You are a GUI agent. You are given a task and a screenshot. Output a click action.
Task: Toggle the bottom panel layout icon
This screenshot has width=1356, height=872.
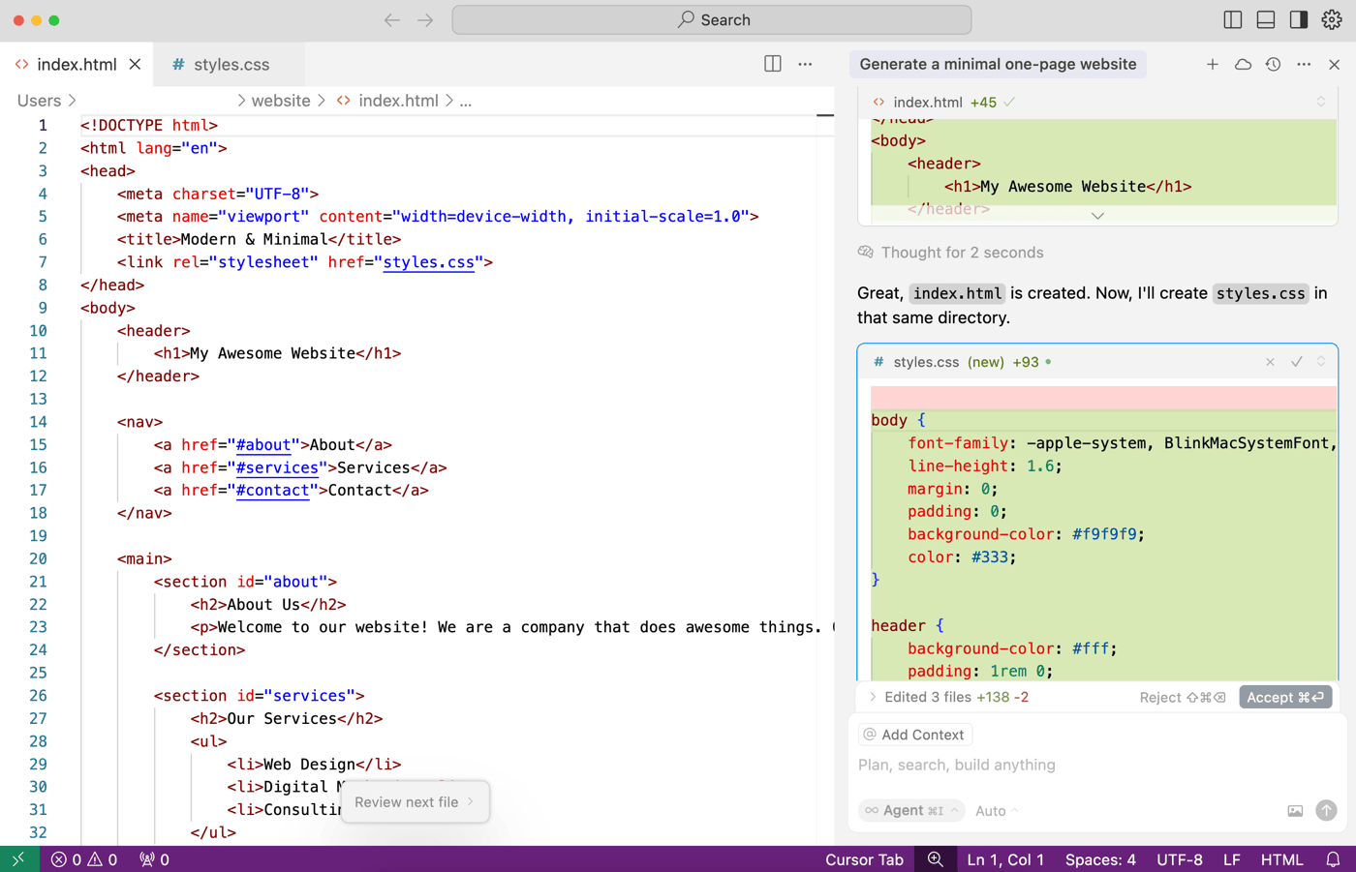[1266, 19]
